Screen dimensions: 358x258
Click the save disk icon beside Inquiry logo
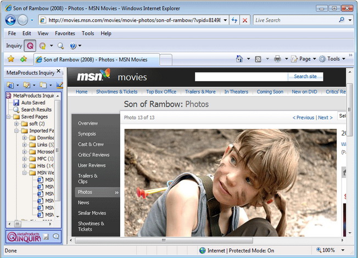click(x=46, y=237)
